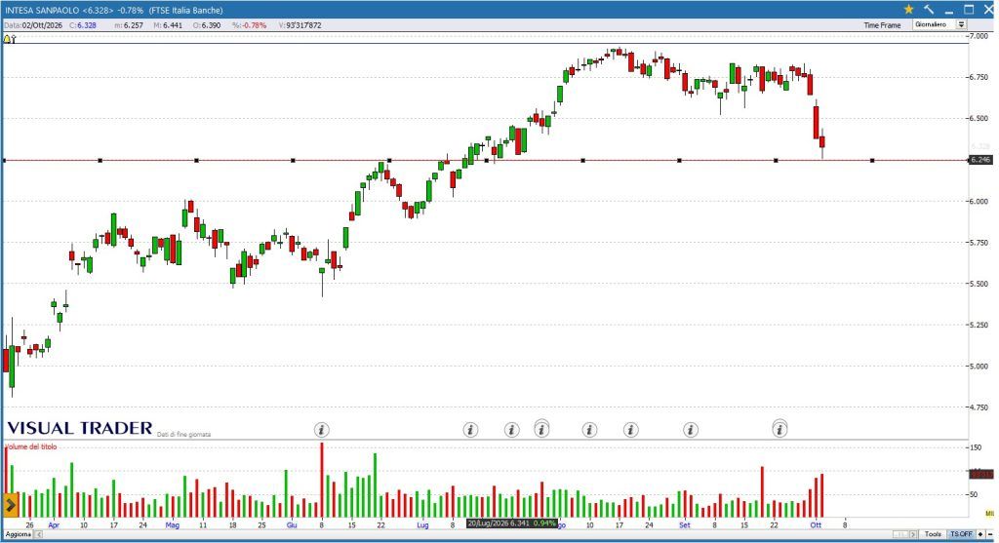Click the Set month label on date axis
This screenshot has width=999, height=543.
click(684, 525)
